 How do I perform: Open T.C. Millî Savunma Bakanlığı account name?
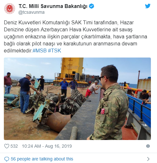53,6
